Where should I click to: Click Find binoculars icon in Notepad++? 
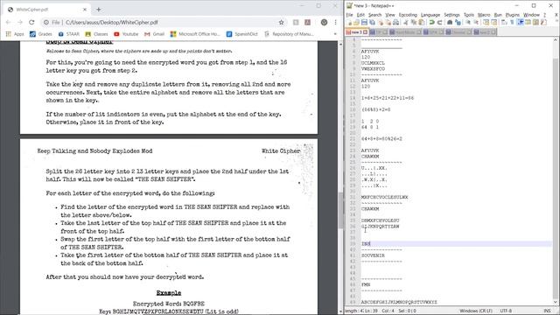tap(450, 23)
